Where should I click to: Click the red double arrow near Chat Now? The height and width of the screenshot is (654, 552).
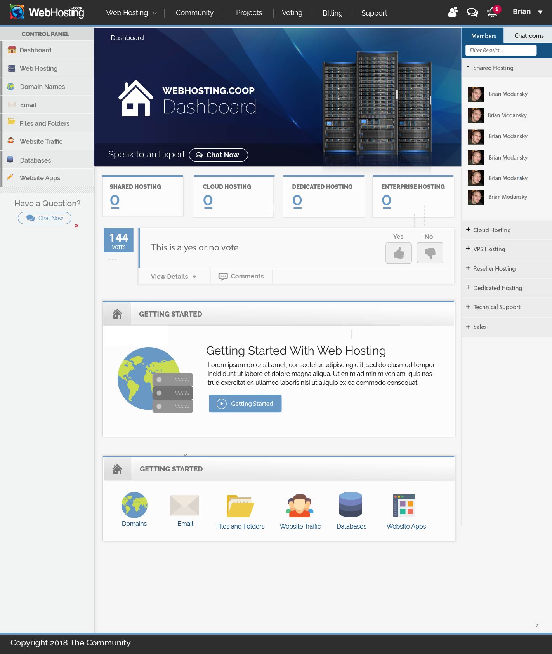(x=76, y=226)
